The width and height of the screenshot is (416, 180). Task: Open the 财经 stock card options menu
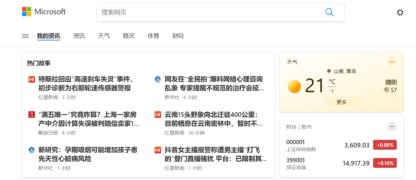point(392,127)
